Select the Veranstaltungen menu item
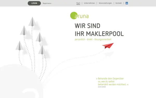Viewport: 156px width, 98px height. (x=105, y=3)
